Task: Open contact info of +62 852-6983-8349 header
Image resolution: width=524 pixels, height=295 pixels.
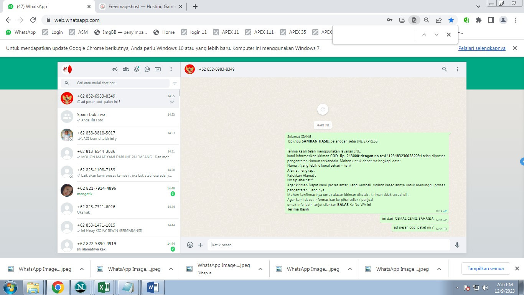Action: 217,69
